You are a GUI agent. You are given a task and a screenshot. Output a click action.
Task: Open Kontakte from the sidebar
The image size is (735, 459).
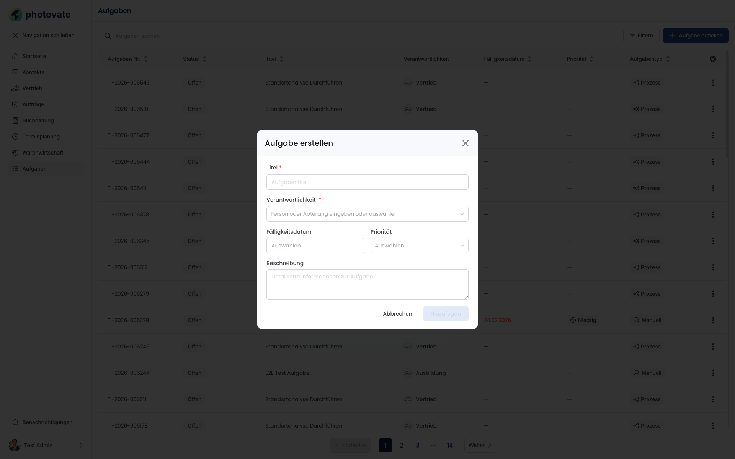pos(33,72)
